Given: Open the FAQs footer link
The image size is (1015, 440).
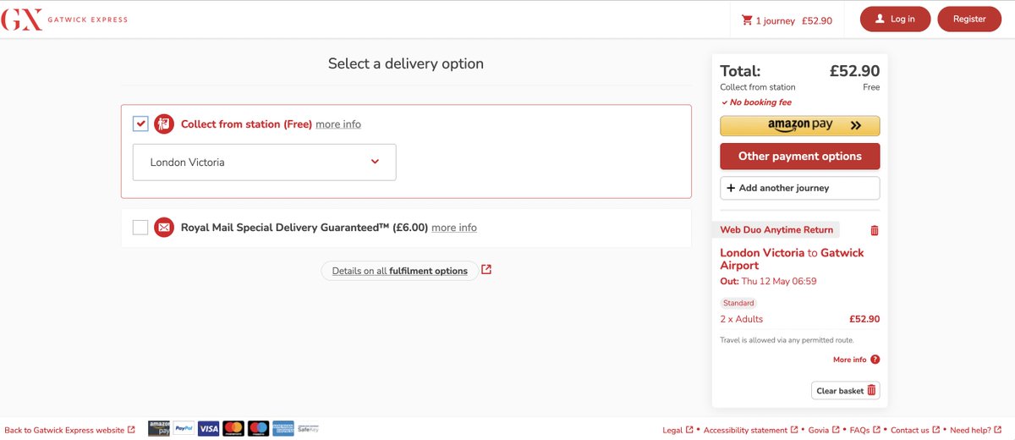Looking at the screenshot, I should point(864,430).
